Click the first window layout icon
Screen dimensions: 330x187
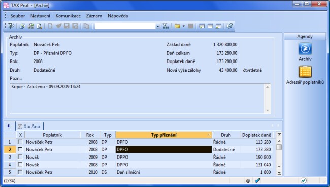click(x=202, y=26)
